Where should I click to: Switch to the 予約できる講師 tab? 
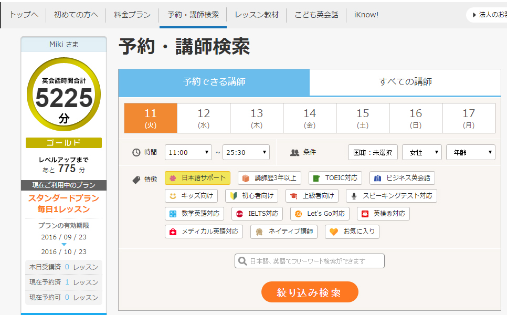pyautogui.click(x=214, y=82)
